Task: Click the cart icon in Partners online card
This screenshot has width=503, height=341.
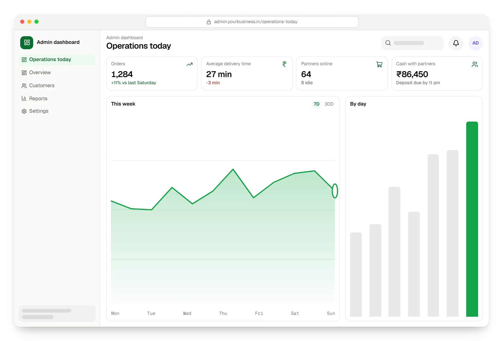Action: (379, 64)
